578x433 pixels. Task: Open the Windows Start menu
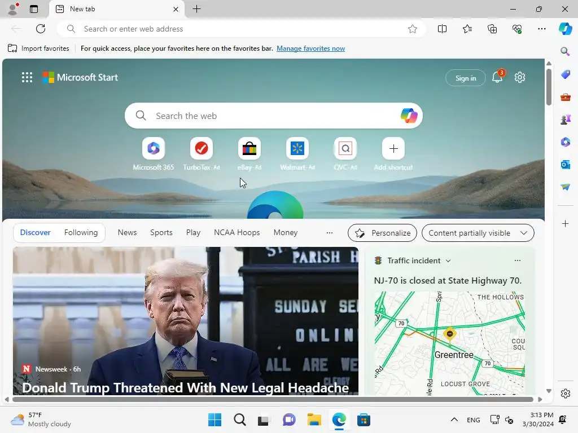215,419
